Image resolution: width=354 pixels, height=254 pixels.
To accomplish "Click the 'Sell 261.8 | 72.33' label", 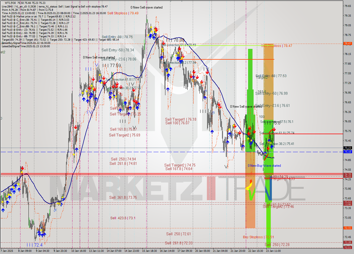I will click(x=178, y=243).
